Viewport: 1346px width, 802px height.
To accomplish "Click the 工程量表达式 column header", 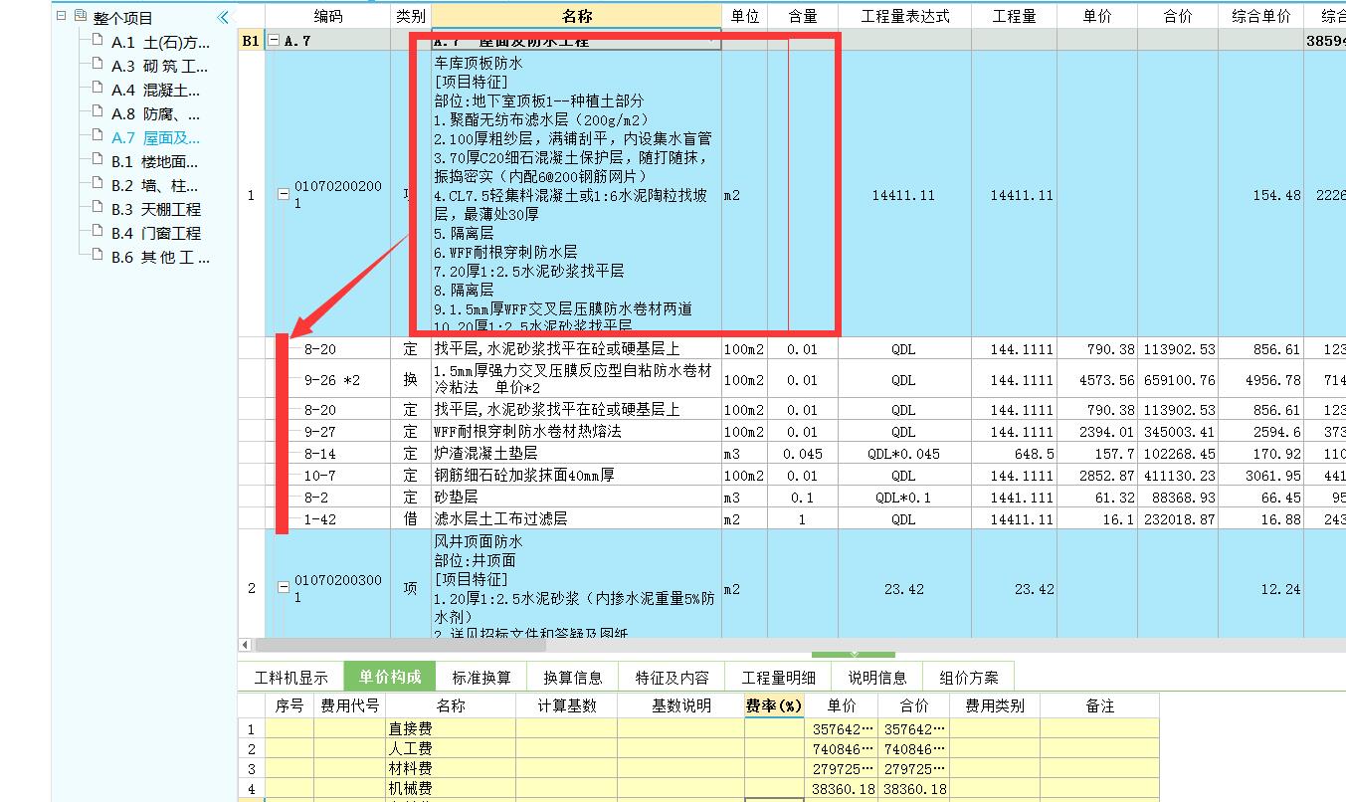I will (905, 16).
